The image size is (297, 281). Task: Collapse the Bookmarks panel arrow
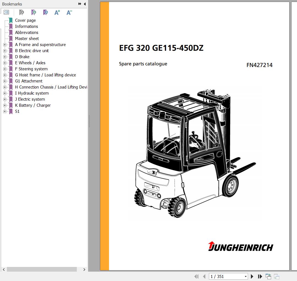(85, 4)
